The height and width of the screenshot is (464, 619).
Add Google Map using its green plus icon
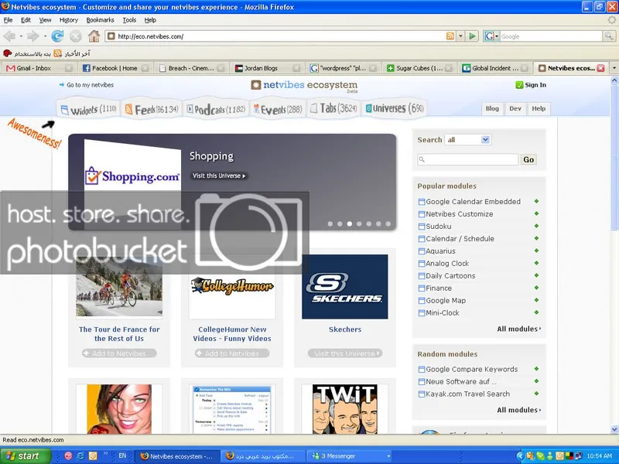point(536,301)
